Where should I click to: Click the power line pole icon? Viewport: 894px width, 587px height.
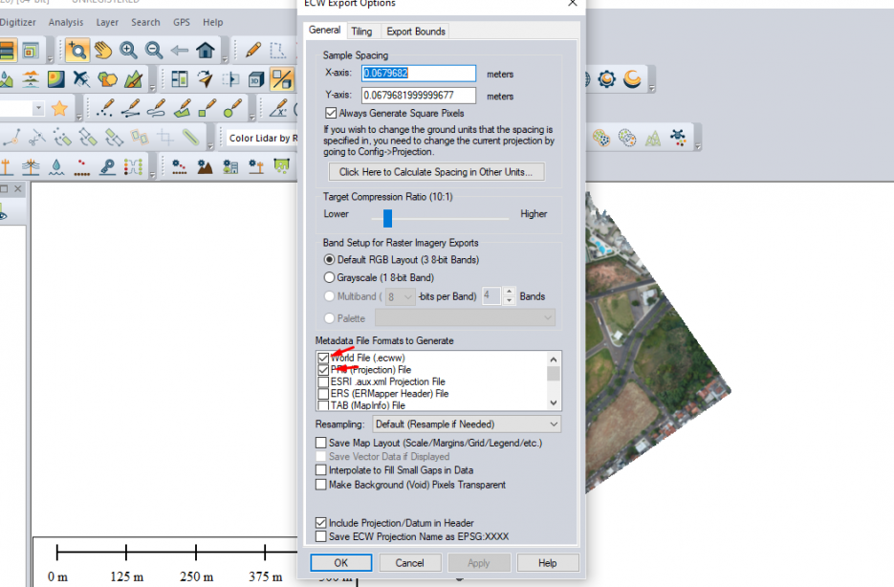tap(31, 166)
